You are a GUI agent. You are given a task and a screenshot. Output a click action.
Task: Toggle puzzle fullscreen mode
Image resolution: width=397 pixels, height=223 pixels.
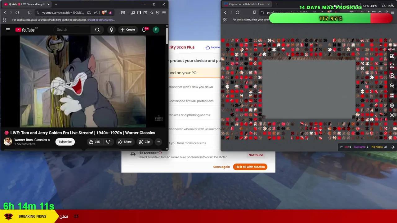[392, 66]
